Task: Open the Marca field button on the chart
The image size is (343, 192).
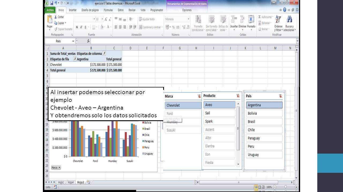Action: pyautogui.click(x=56, y=167)
